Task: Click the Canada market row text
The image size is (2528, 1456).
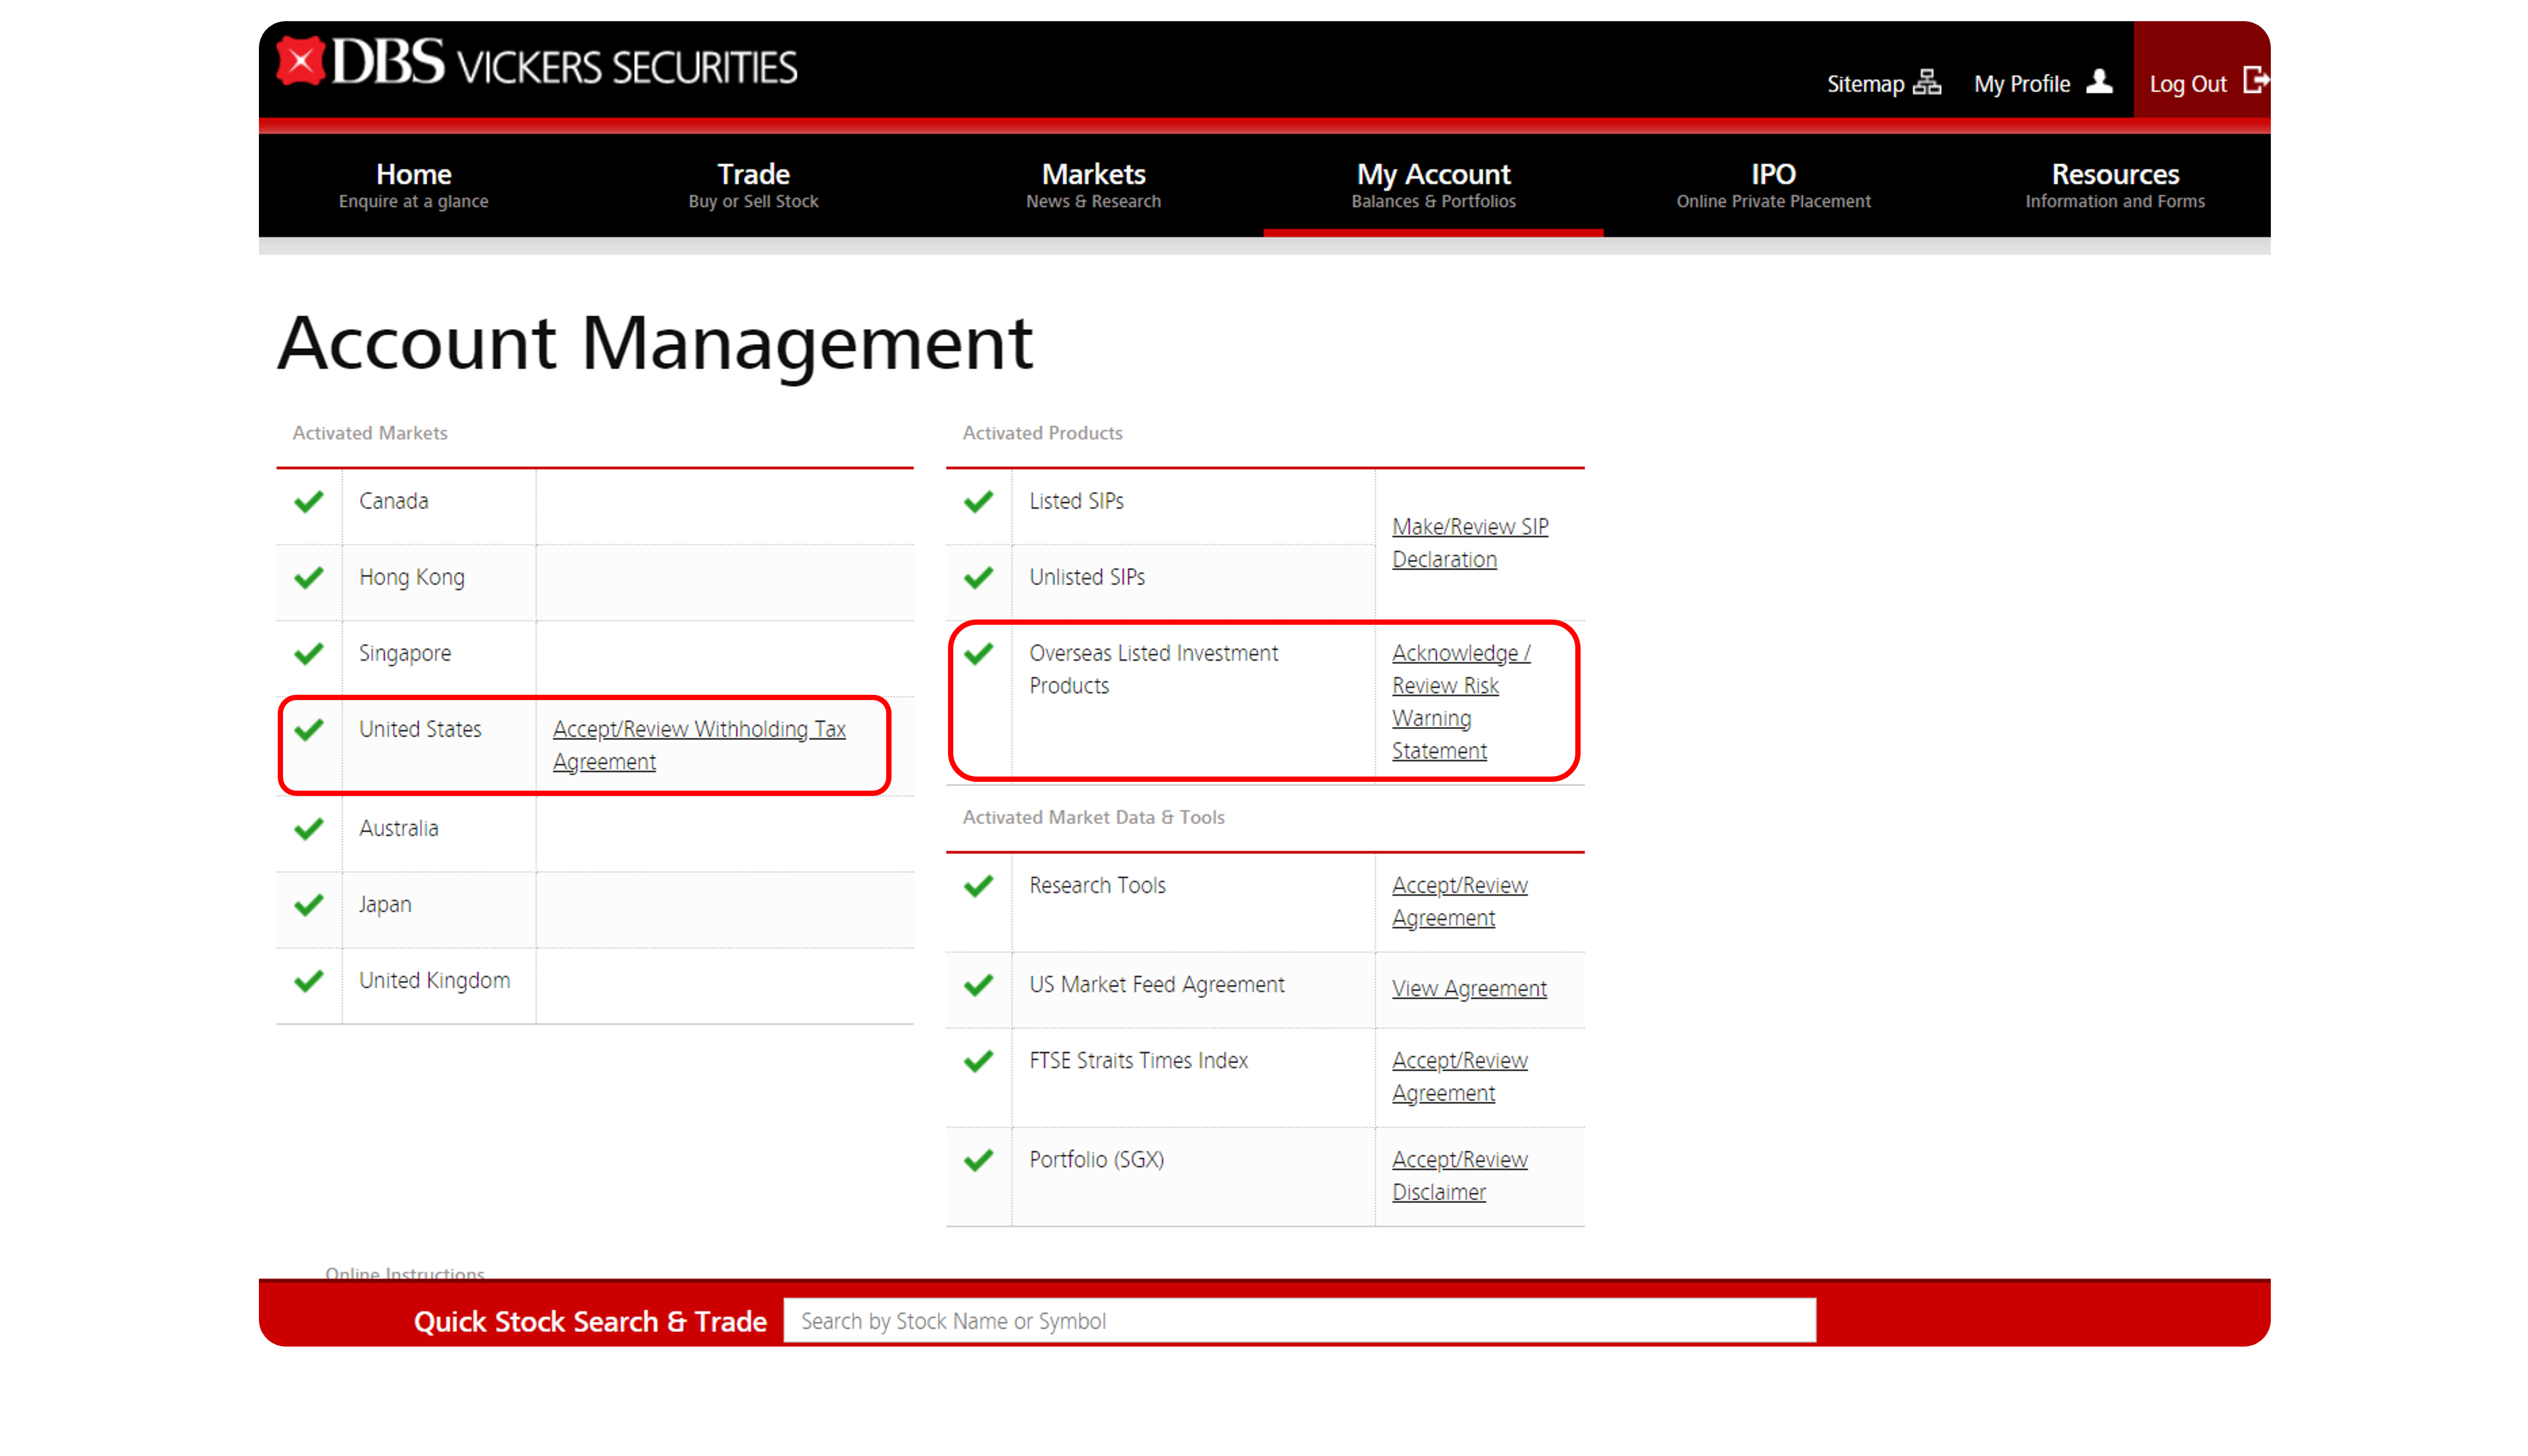Action: click(394, 501)
